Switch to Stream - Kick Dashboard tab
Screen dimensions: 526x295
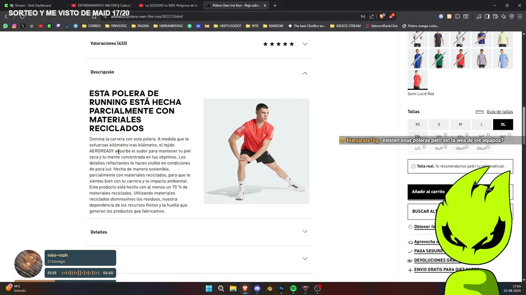tap(33, 5)
